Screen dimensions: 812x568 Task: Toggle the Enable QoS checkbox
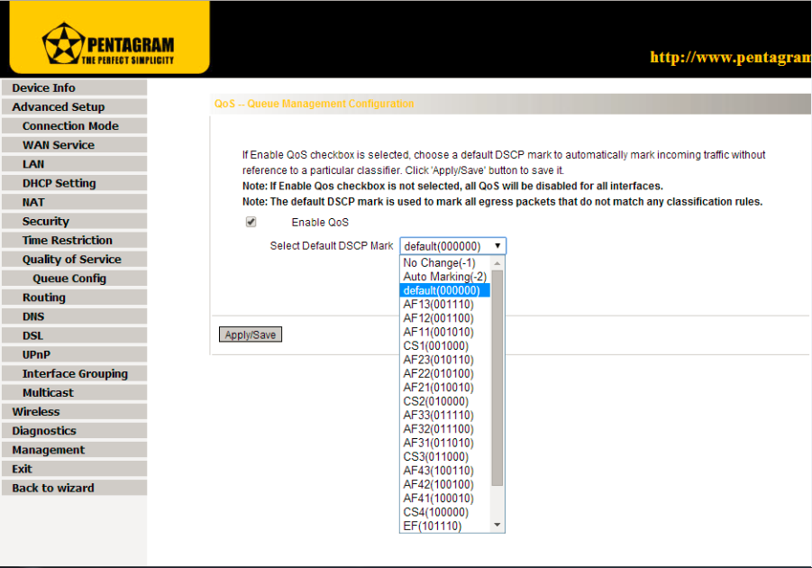(251, 222)
